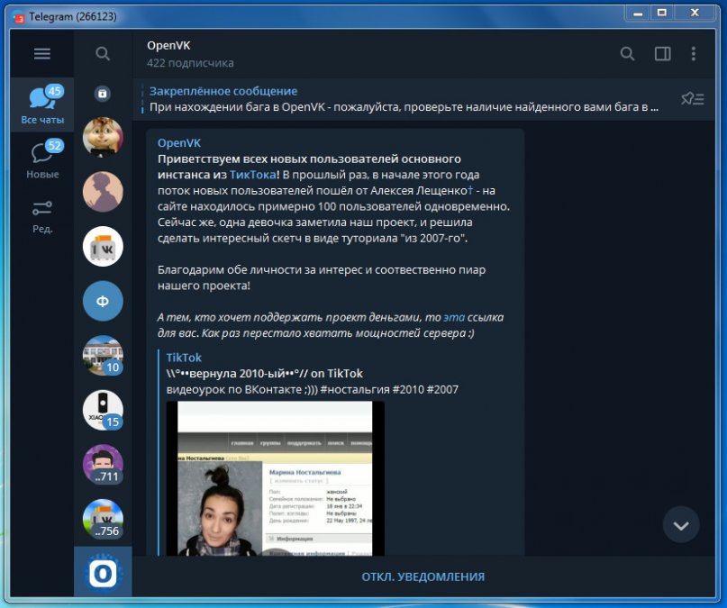Click 'ОТКЛ. УВЕДОМЛЕНИЯ' to mute channel
The width and height of the screenshot is (727, 608).
423,577
